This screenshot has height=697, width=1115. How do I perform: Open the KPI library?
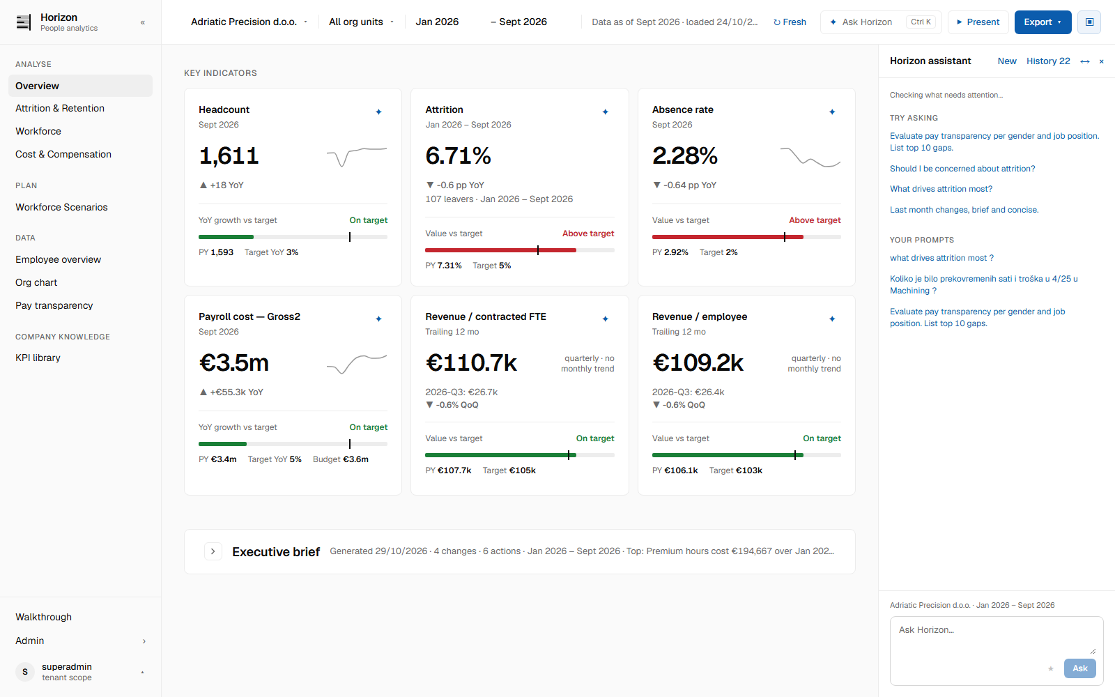click(x=80, y=358)
